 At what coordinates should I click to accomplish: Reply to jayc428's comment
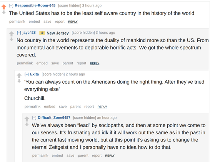[x=95, y=63]
